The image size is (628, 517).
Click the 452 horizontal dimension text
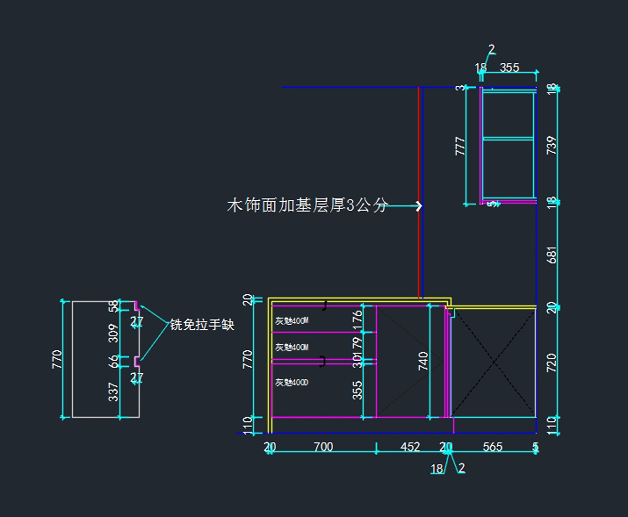point(410,447)
